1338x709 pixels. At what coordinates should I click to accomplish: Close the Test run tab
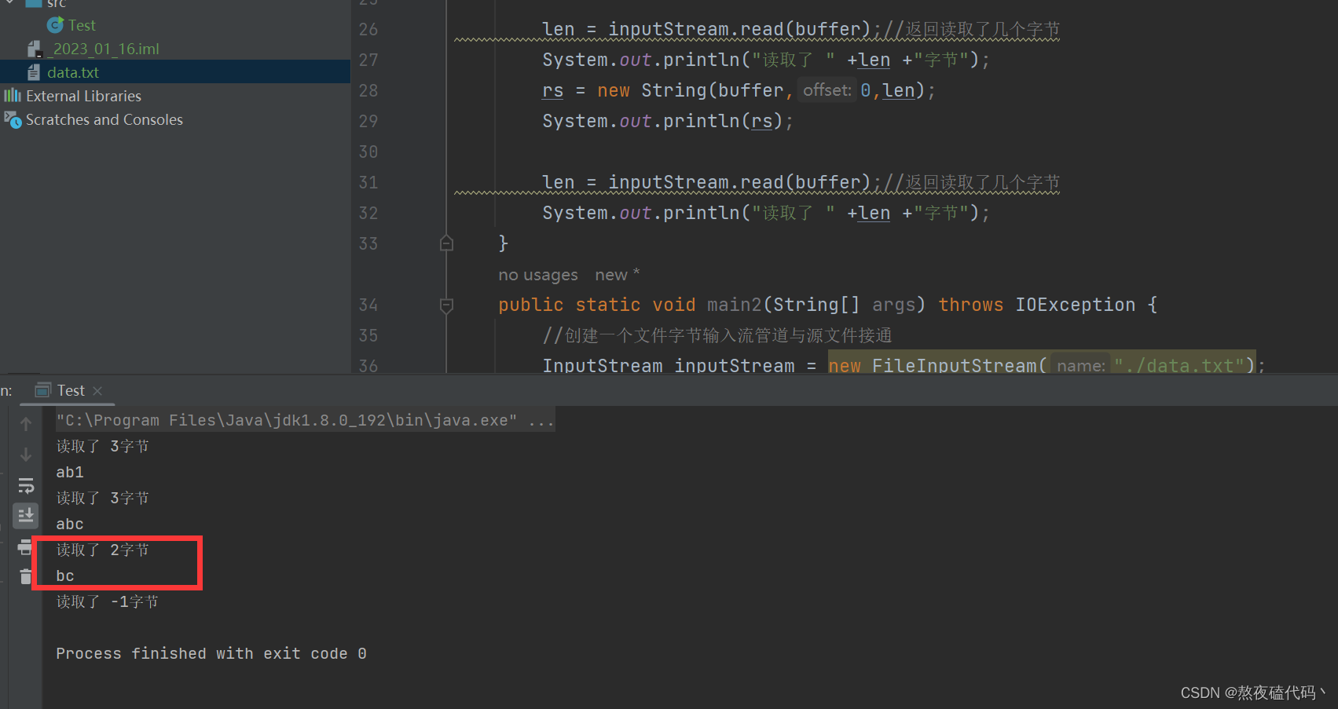tap(97, 390)
